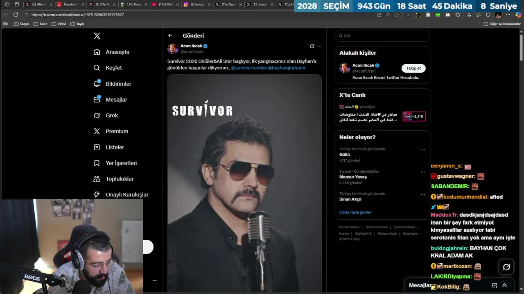Open the @survivorturkiye mention
Image resolution: width=524 pixels, height=294 pixels.
249,68
